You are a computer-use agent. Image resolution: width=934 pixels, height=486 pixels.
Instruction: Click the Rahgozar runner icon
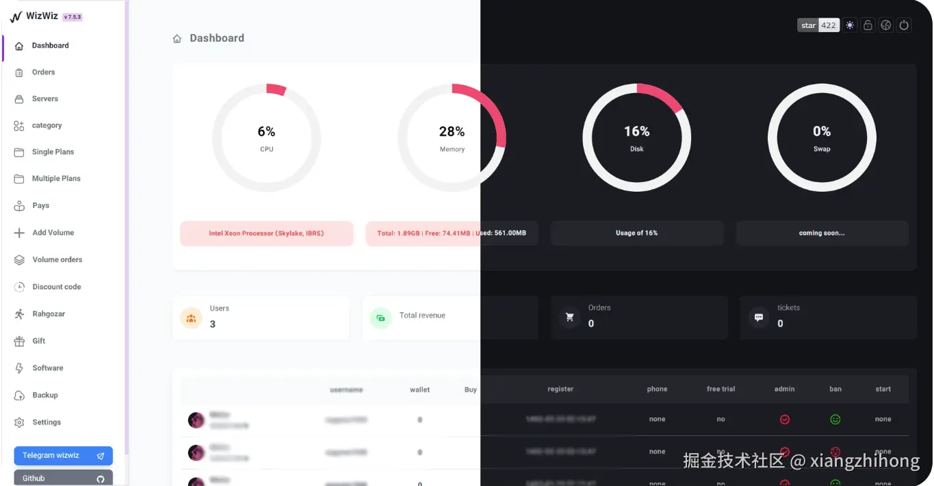pyautogui.click(x=19, y=314)
